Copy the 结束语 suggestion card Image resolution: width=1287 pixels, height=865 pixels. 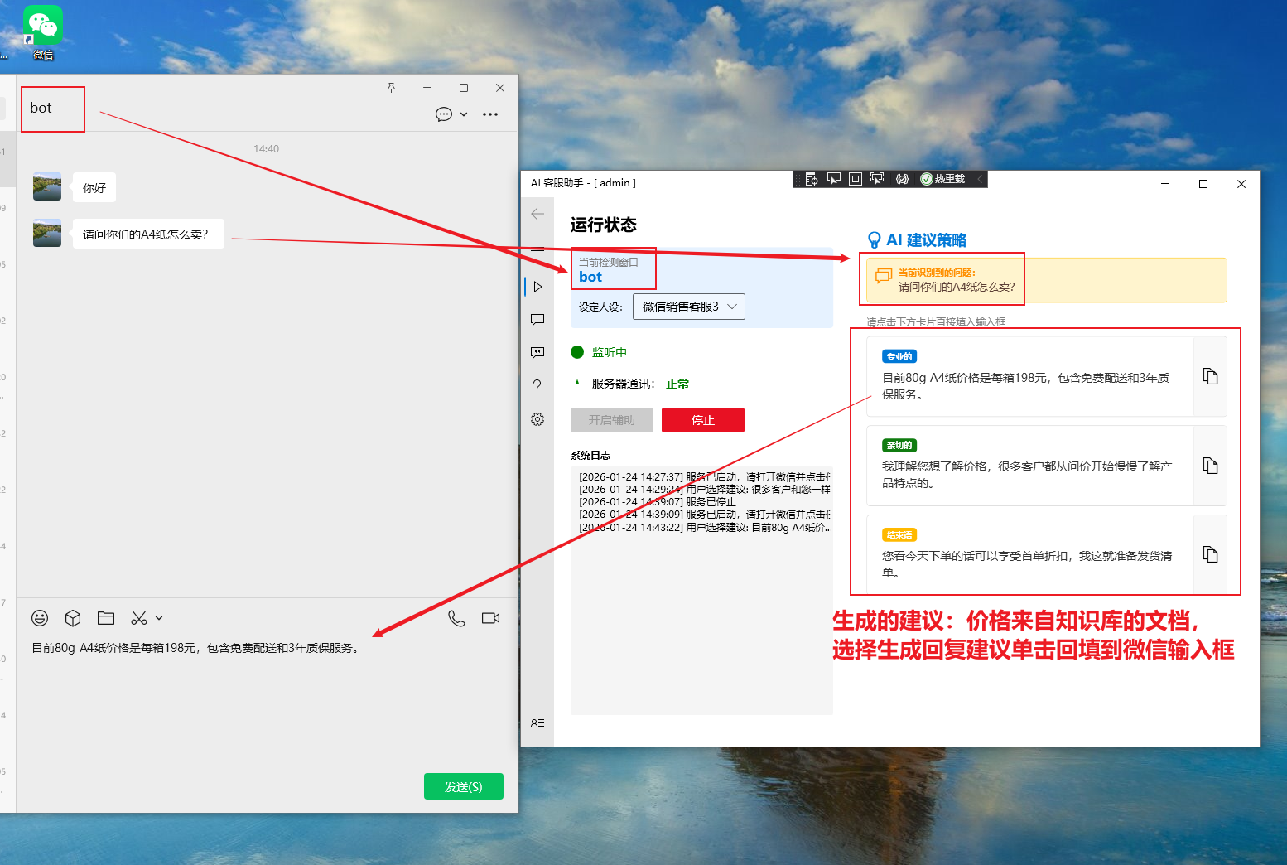[1210, 554]
